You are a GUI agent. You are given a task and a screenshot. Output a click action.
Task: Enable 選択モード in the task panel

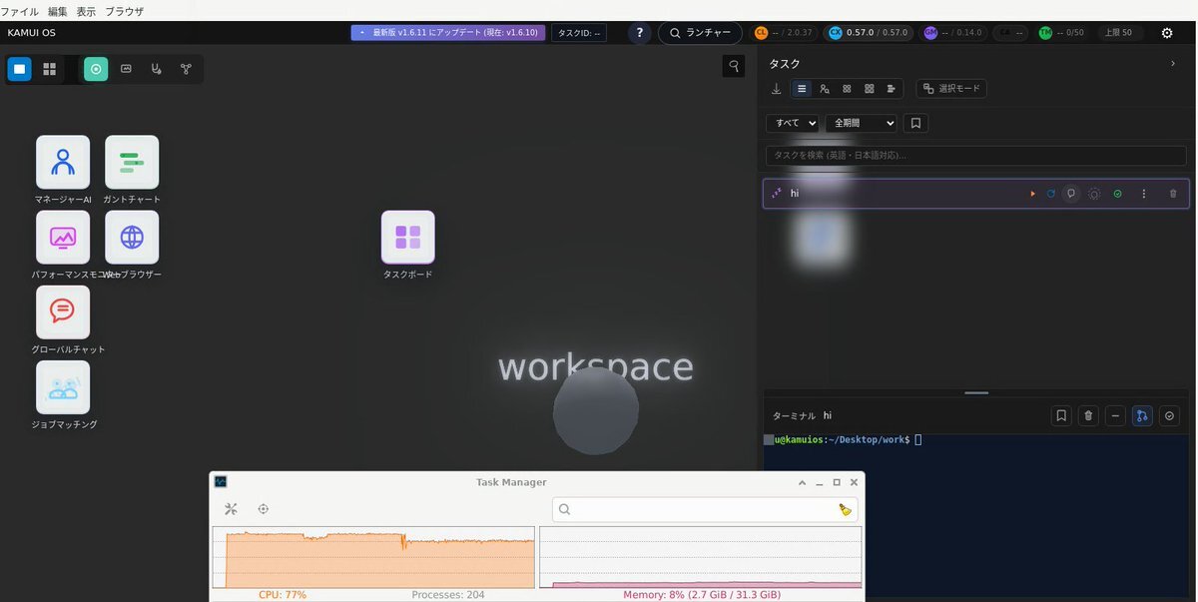point(951,89)
